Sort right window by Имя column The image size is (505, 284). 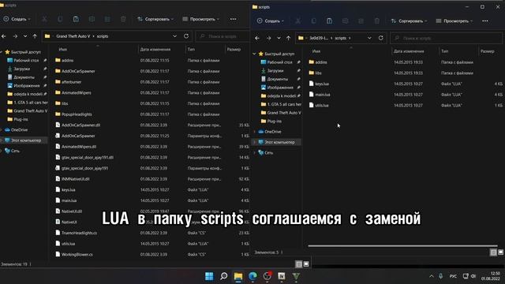click(x=316, y=51)
